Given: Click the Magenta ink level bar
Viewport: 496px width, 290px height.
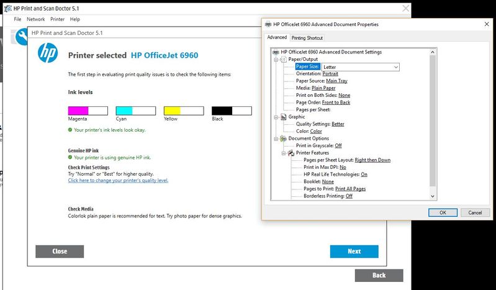Looking at the screenshot, I should coord(88,111).
